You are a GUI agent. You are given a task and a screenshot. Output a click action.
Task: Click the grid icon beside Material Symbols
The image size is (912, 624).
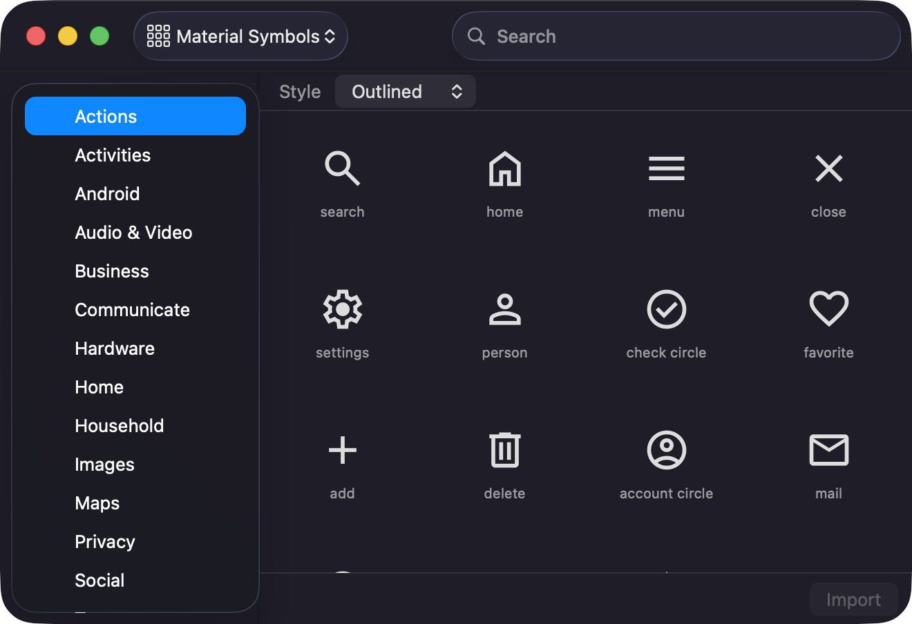coord(158,36)
